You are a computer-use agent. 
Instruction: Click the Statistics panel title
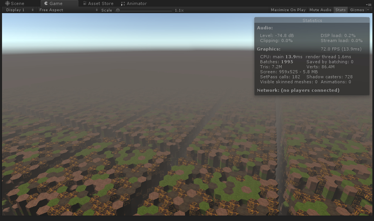(312, 20)
